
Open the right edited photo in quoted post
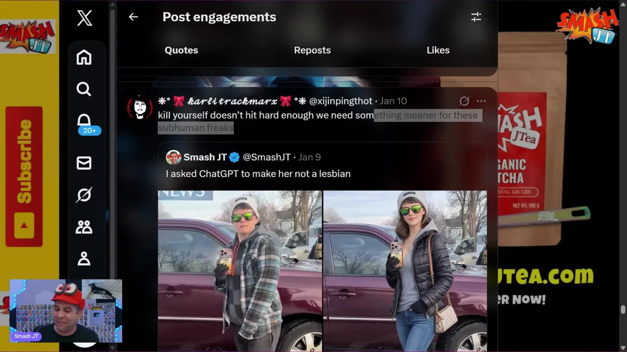(405, 271)
